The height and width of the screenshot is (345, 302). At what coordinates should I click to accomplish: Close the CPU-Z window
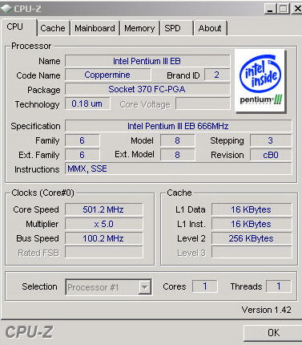(297, 9)
